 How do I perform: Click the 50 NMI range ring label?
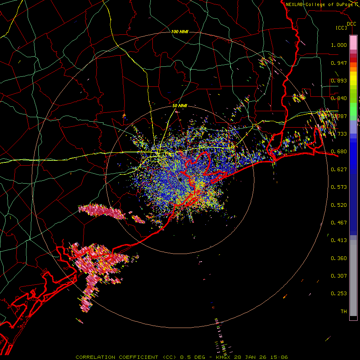point(180,106)
